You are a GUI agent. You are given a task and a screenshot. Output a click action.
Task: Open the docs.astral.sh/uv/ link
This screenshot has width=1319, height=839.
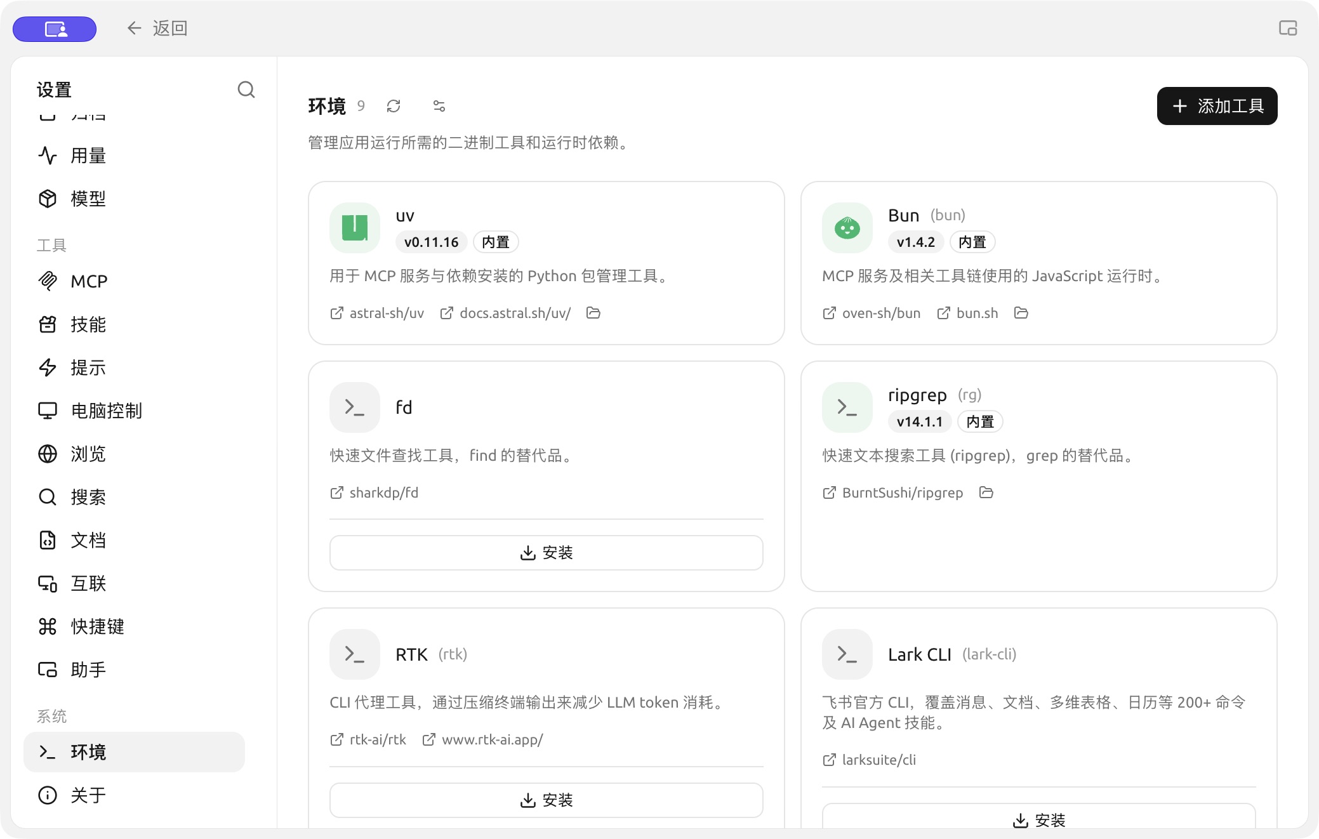pyautogui.click(x=505, y=313)
